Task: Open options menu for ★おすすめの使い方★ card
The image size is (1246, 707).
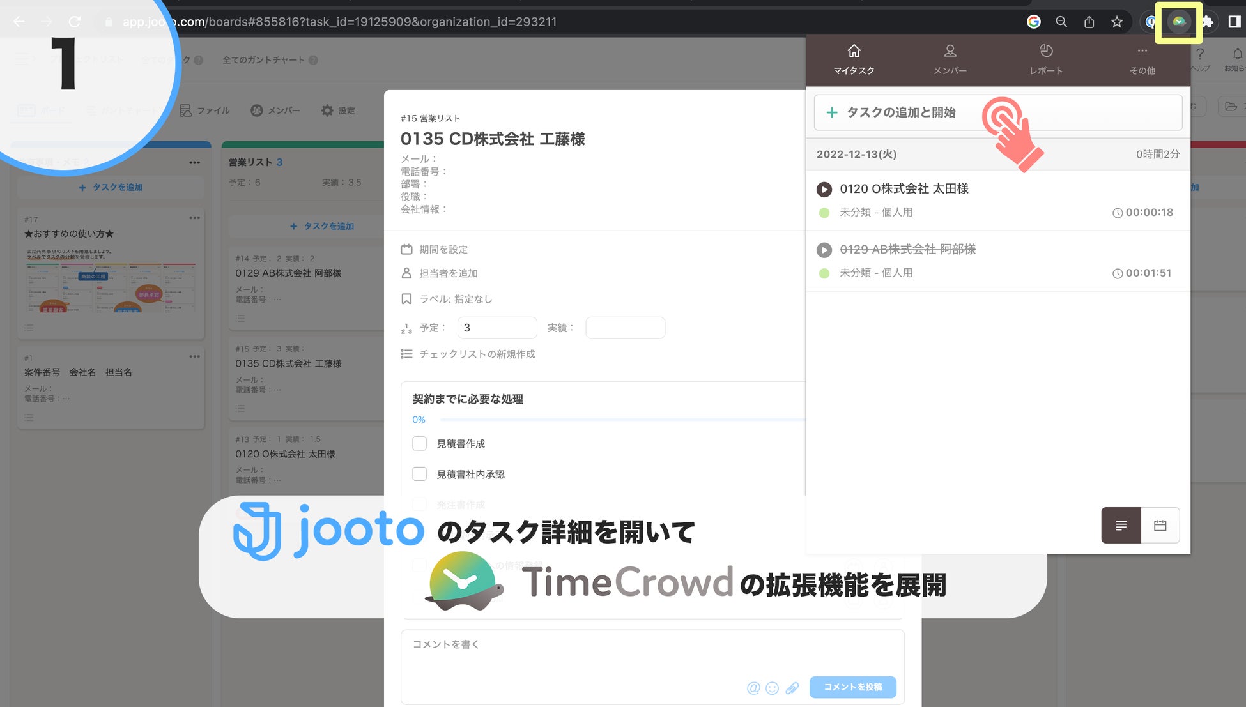Action: pyautogui.click(x=194, y=218)
